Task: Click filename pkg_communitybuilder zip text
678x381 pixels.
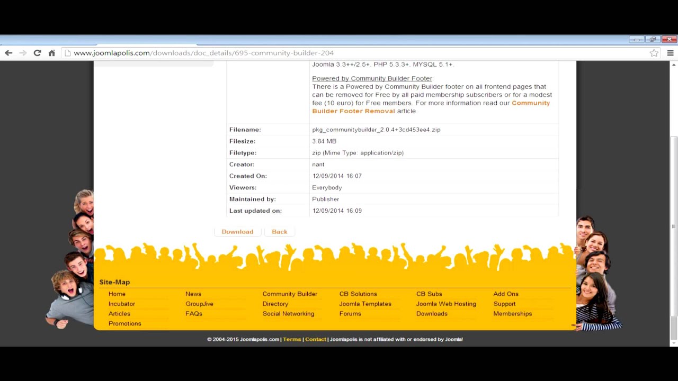Action: (376, 130)
